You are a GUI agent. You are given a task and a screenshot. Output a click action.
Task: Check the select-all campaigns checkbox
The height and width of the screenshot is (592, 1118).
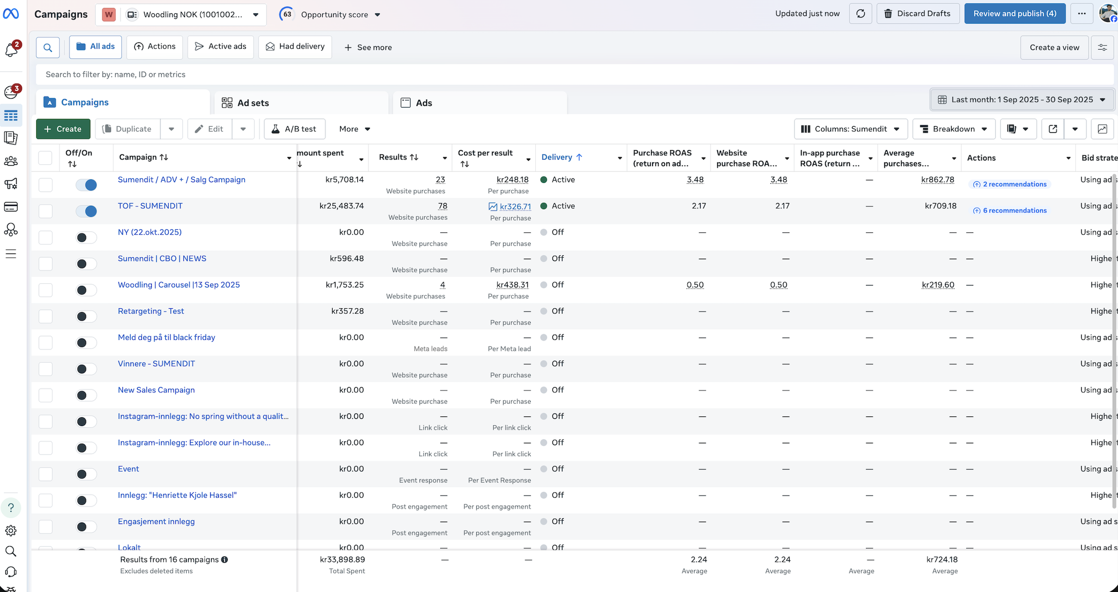[45, 157]
